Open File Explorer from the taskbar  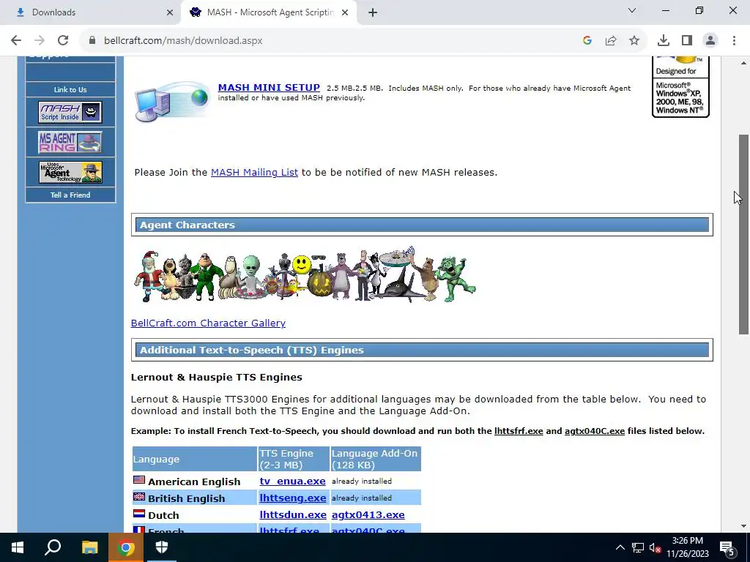[x=89, y=547]
